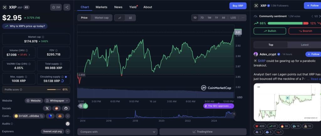Open the News tab
The width and height of the screenshot is (321, 136).
click(118, 7)
